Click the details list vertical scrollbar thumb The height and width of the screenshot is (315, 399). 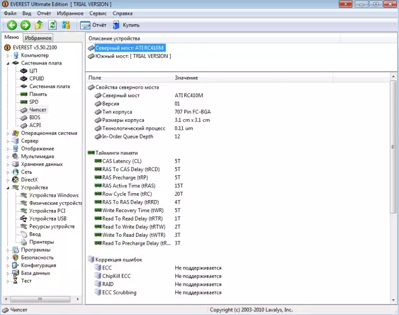click(393, 147)
